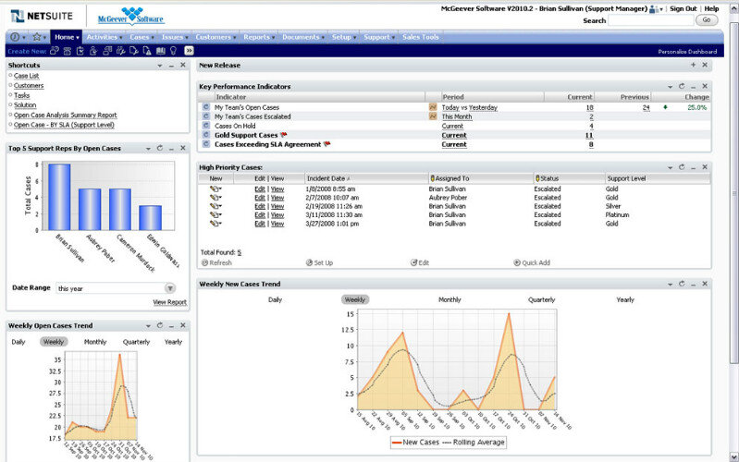Viewport: 739px width, 462px height.
Task: Click the double-arrow expand icon in Create New
Action: tap(189, 51)
